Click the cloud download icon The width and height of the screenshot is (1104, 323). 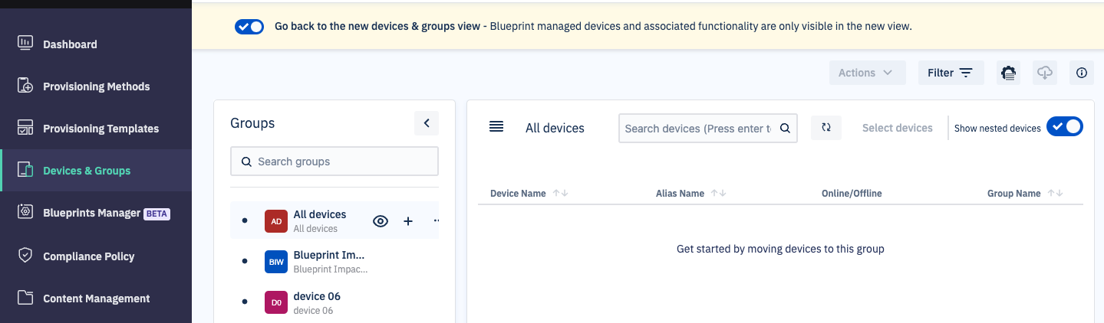(1045, 73)
